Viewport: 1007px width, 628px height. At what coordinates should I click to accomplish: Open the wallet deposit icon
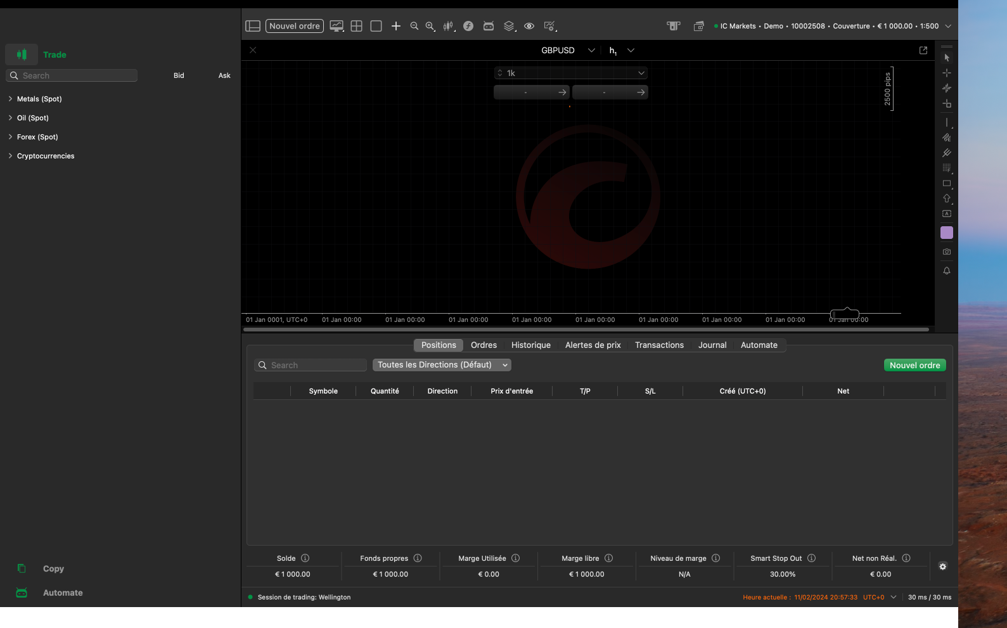[698, 26]
